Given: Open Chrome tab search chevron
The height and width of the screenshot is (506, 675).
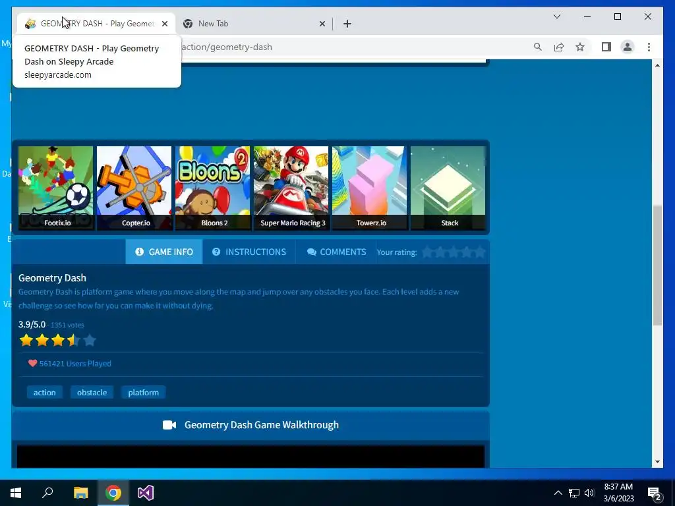Looking at the screenshot, I should [556, 16].
